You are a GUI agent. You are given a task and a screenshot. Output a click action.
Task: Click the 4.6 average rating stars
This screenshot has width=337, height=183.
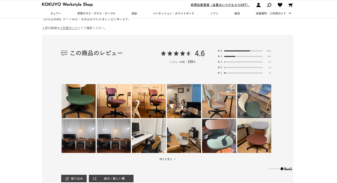pos(176,53)
